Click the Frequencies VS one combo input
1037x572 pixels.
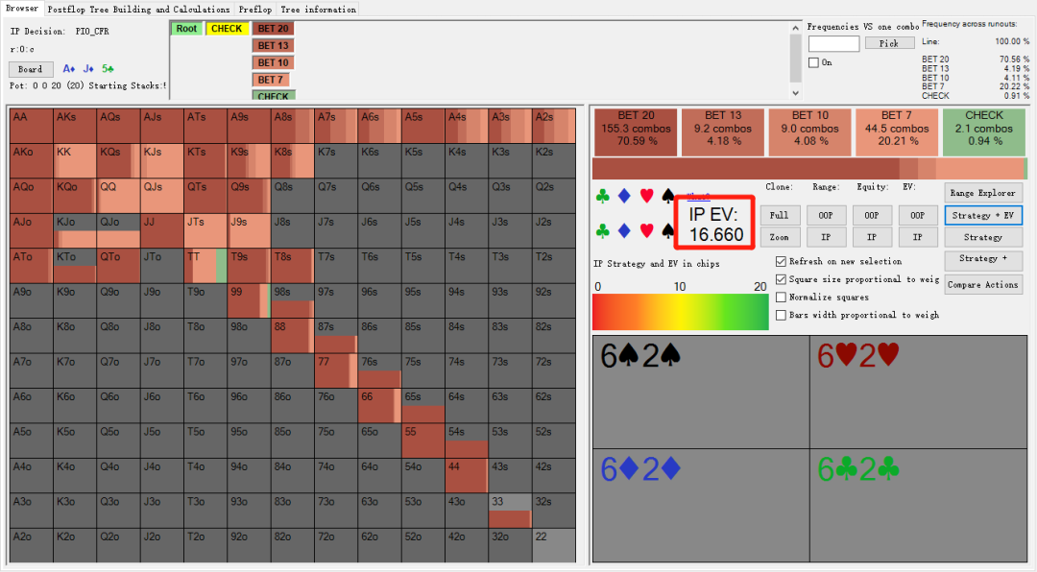click(x=834, y=43)
